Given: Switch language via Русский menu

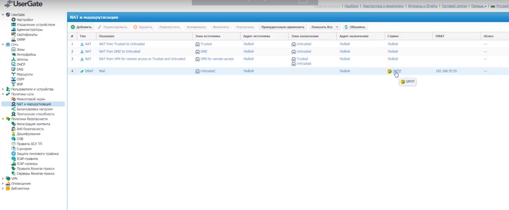Looking at the screenshot, I should pyautogui.click(x=499, y=6).
